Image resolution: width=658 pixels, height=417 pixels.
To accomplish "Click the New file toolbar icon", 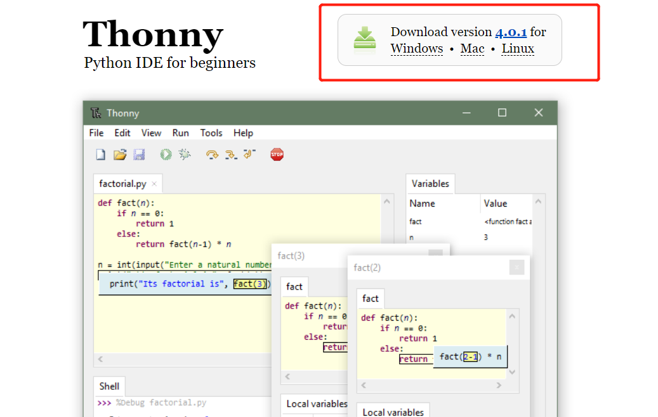I will tap(101, 155).
